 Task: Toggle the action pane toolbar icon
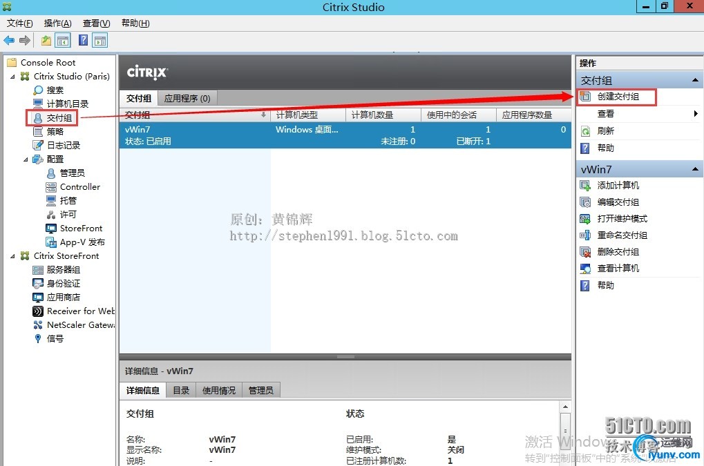tap(100, 40)
